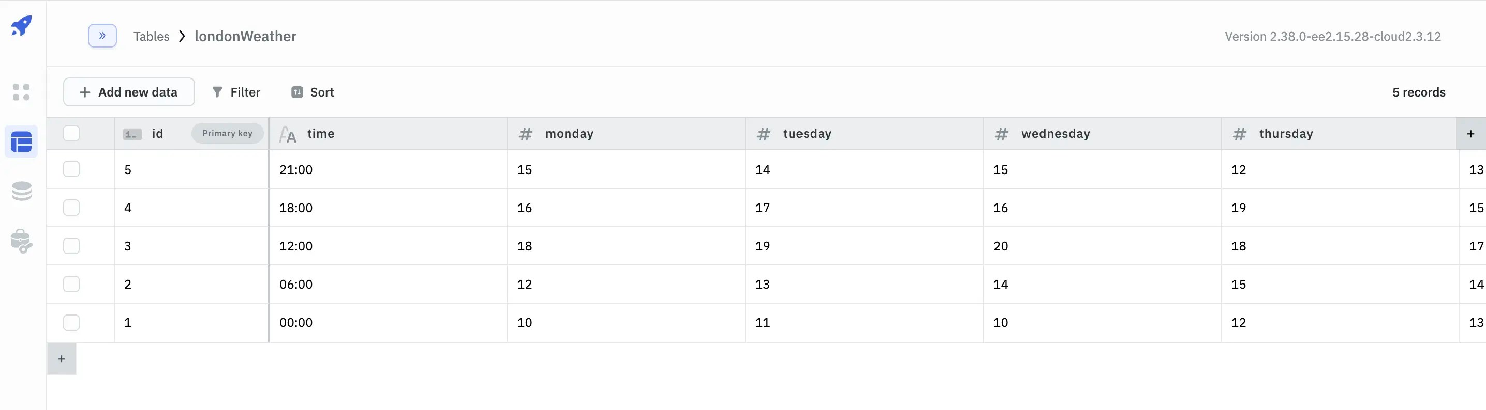Image resolution: width=1486 pixels, height=410 pixels.
Task: Click the rocket logo icon
Action: pyautogui.click(x=21, y=26)
